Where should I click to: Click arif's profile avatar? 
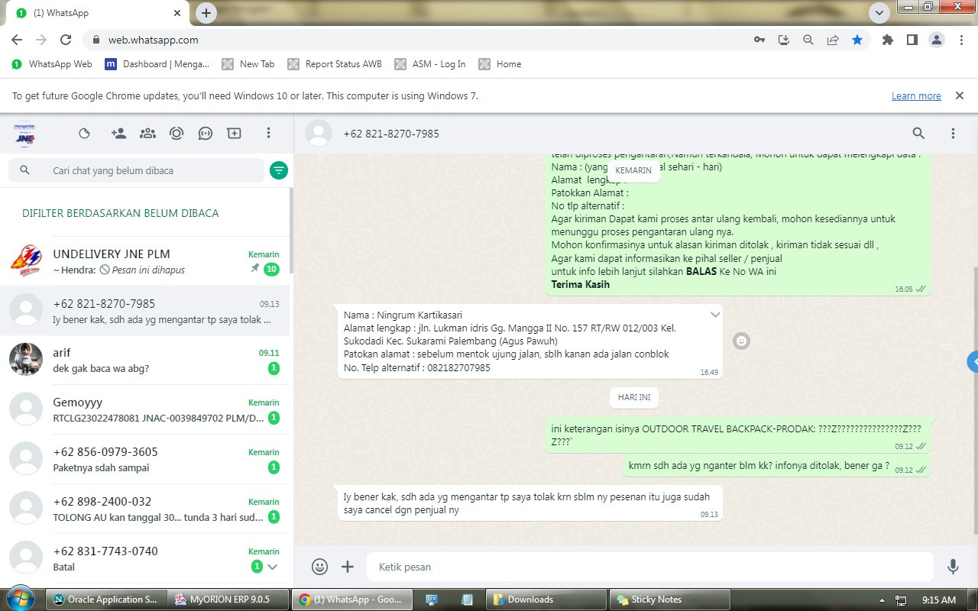(x=26, y=360)
